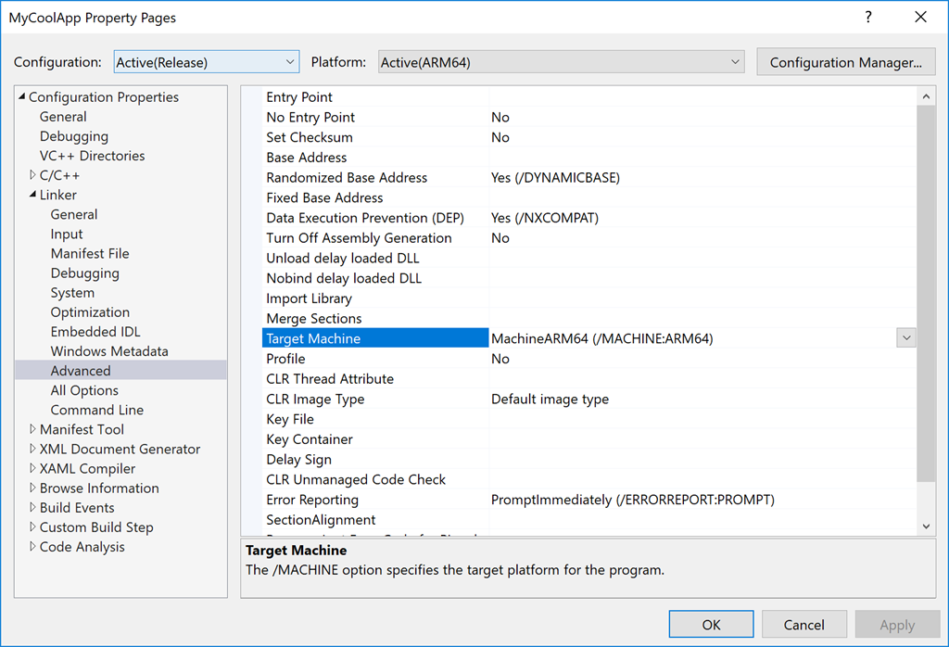Select the Randomized Base Address property
The height and width of the screenshot is (647, 949).
click(x=347, y=177)
